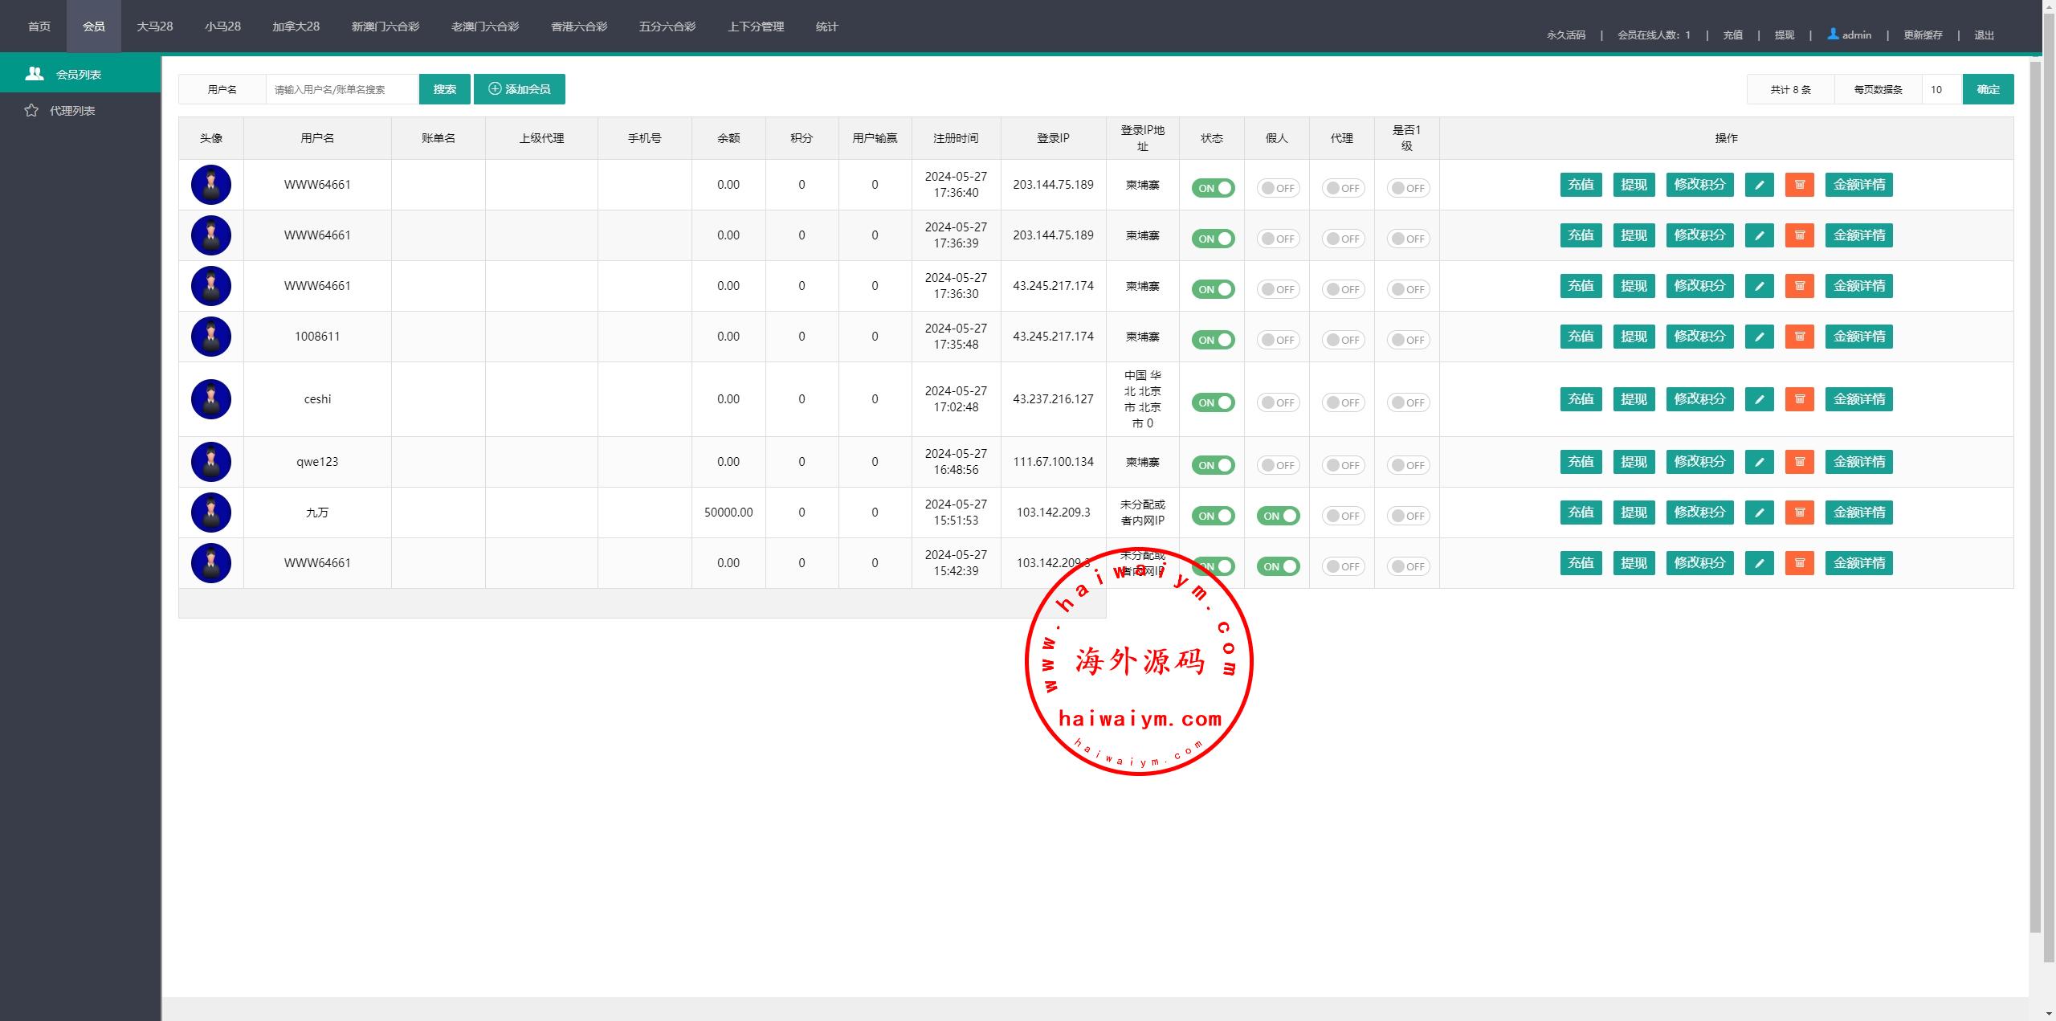This screenshot has height=1021, width=2056.
Task: Click the 会员列表 people icon in sidebar
Action: click(x=35, y=74)
